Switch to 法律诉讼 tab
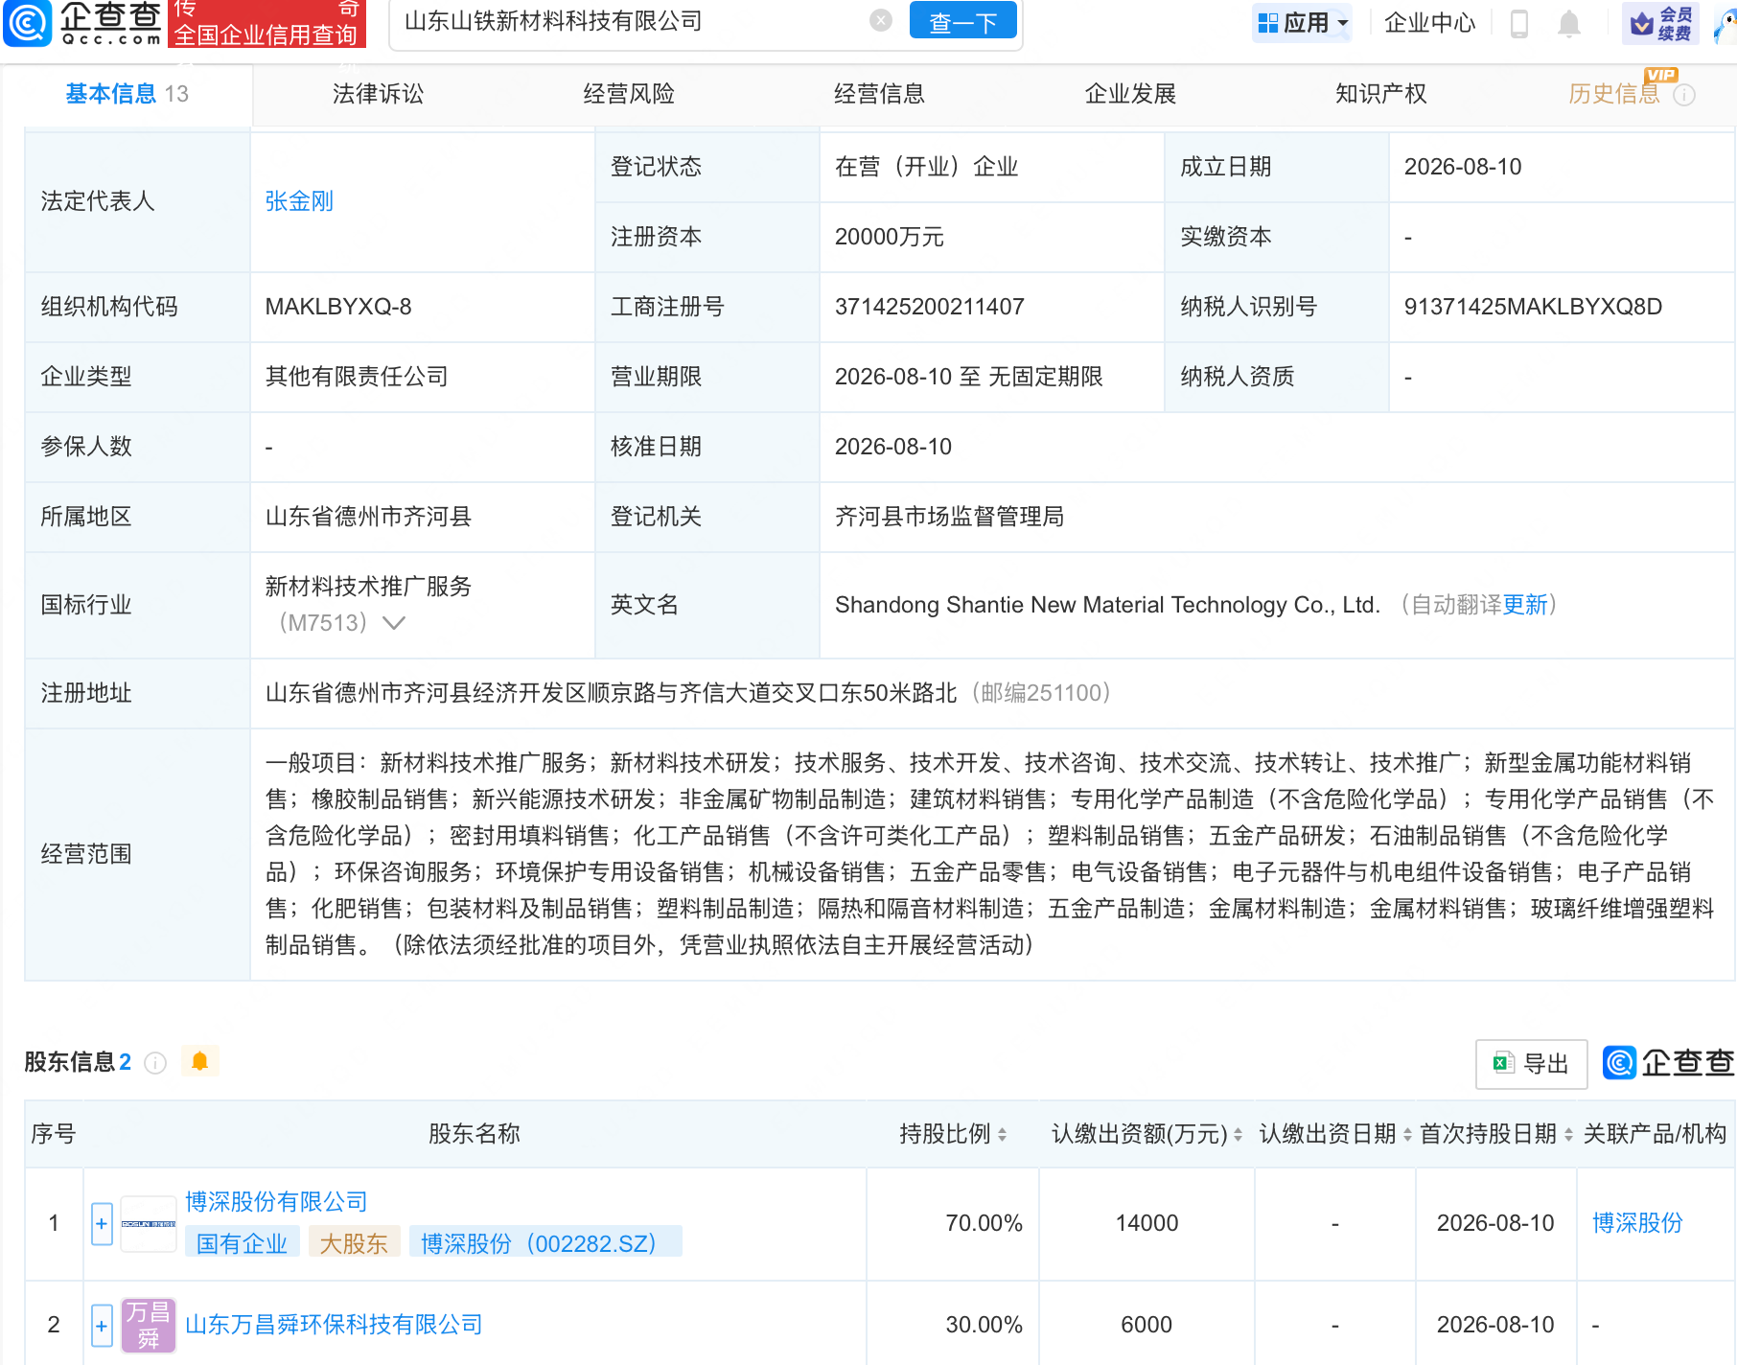This screenshot has width=1737, height=1365. pos(378,94)
